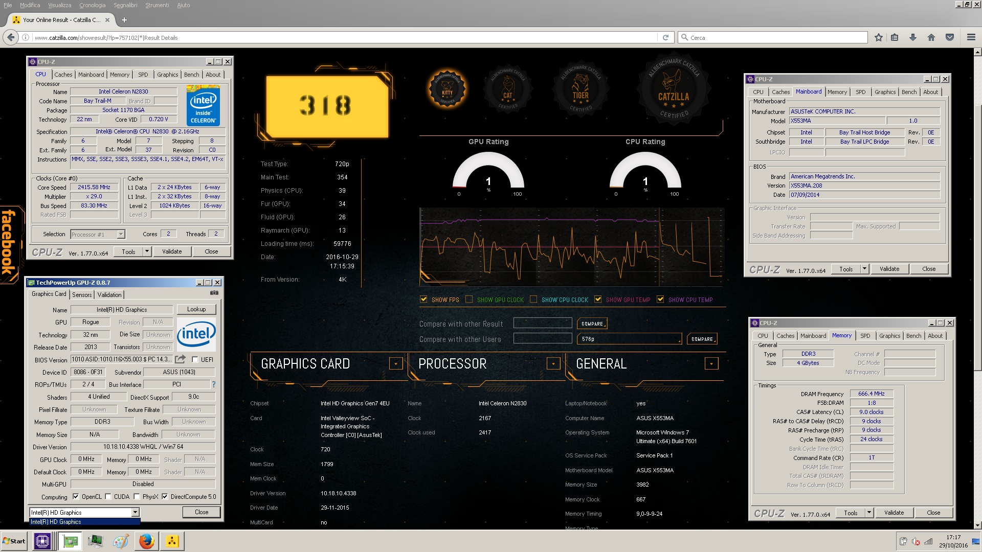Viewport: 982px width, 552px height.
Task: Click the site info icon in address bar
Action: pos(26,37)
